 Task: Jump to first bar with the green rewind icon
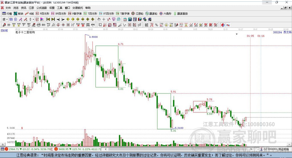click(x=48, y=19)
